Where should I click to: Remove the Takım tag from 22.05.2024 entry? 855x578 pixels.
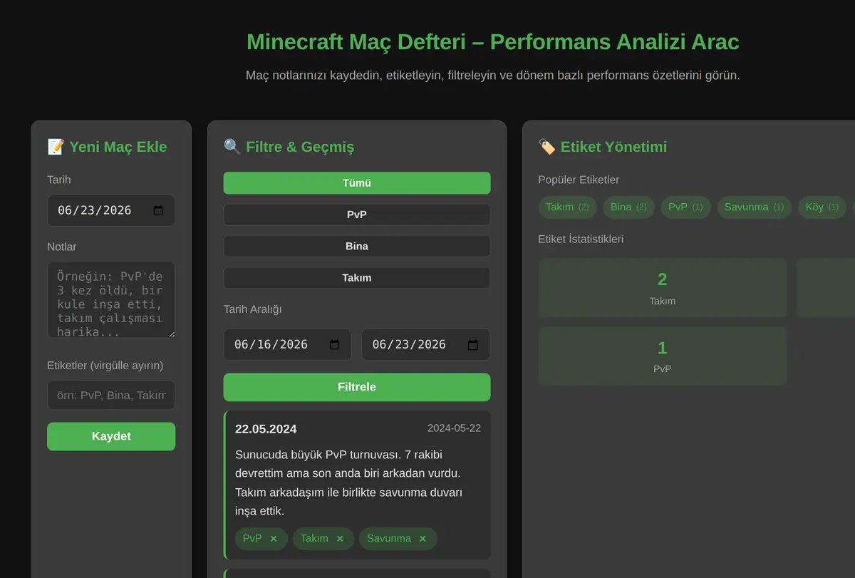340,539
